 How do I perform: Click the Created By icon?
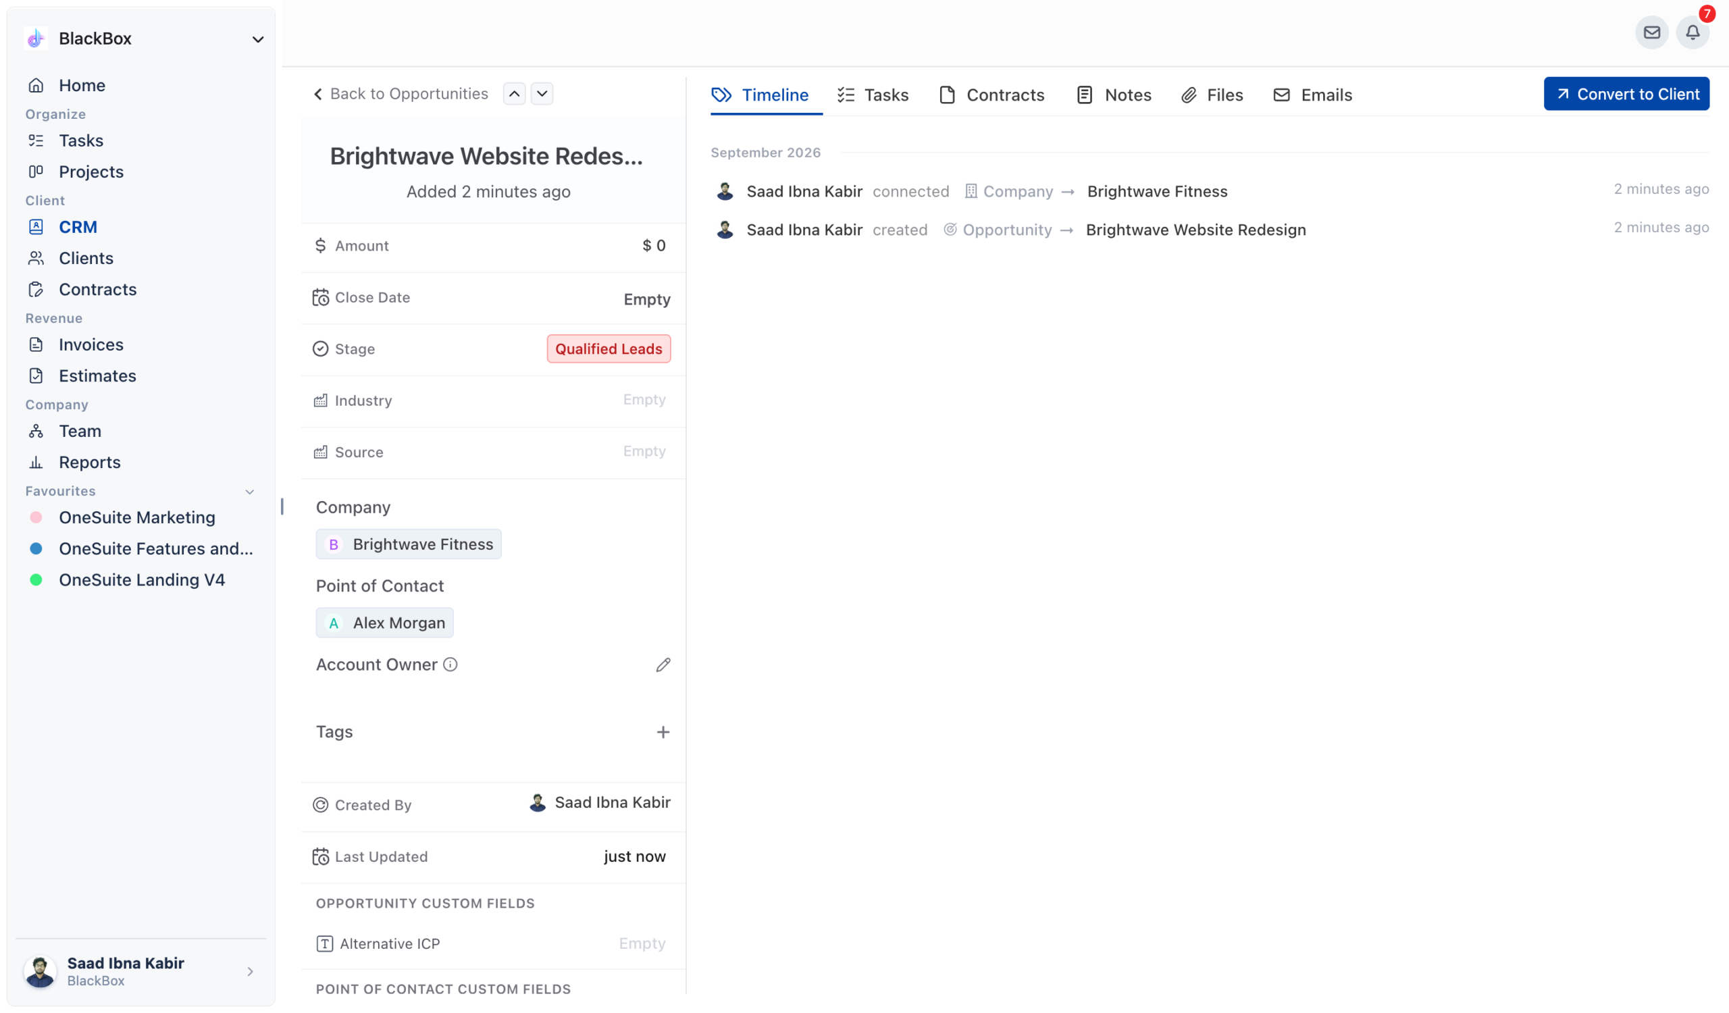pos(320,805)
